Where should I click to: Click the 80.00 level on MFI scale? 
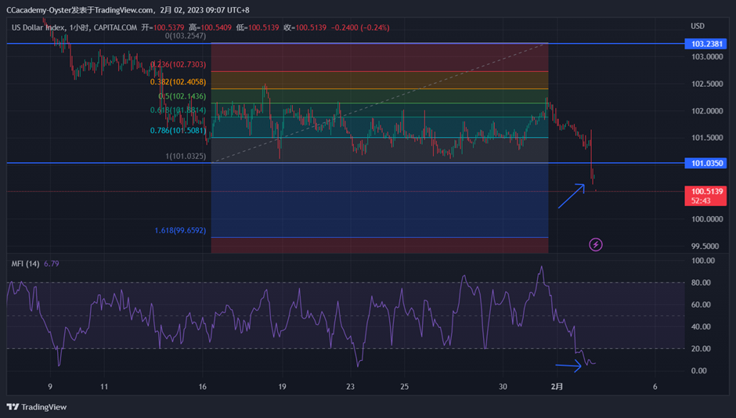point(701,283)
